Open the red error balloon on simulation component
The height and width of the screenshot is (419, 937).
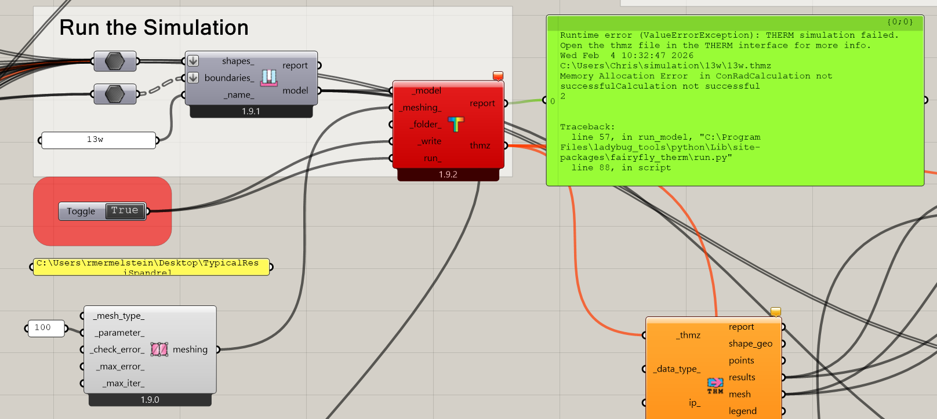497,76
